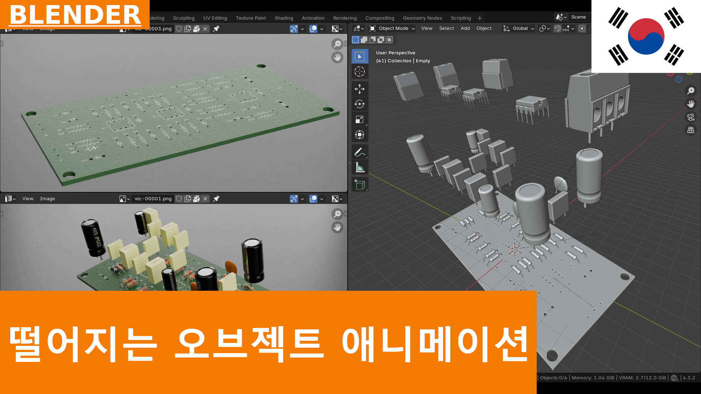Click the Scene name field
Viewport: 701px width, 394px height.
tap(580, 17)
